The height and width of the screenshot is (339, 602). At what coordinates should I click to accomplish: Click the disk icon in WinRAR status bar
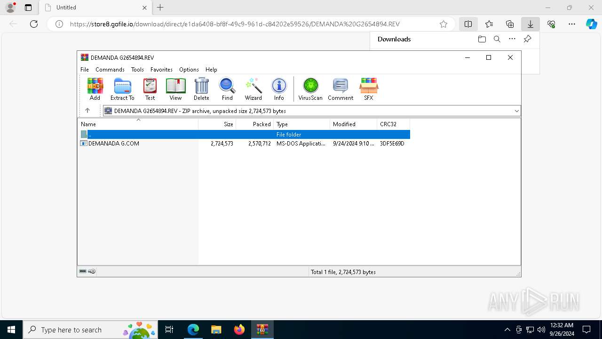83,271
